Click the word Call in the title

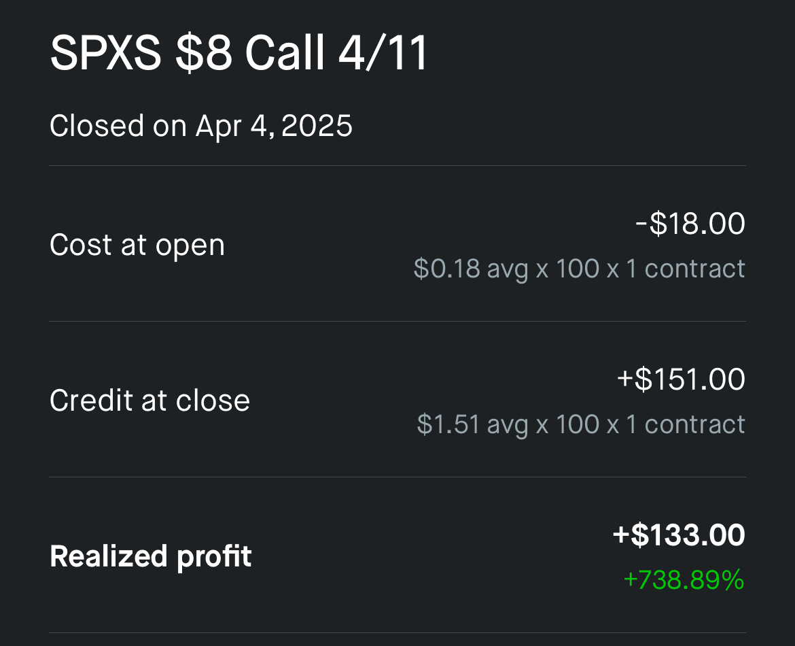coord(285,53)
